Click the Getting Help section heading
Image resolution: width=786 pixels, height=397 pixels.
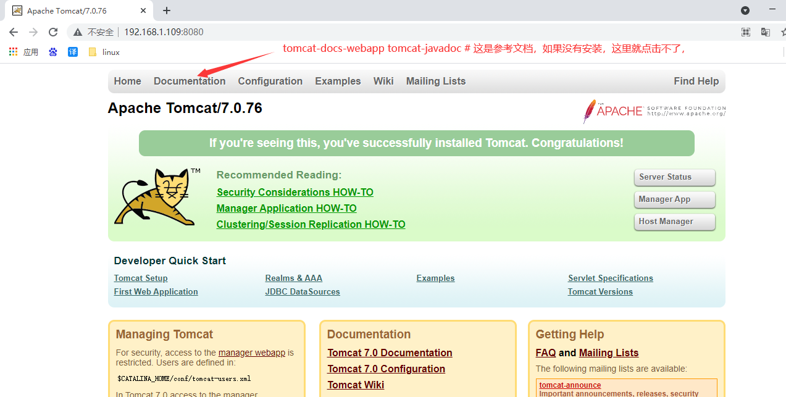coord(569,334)
